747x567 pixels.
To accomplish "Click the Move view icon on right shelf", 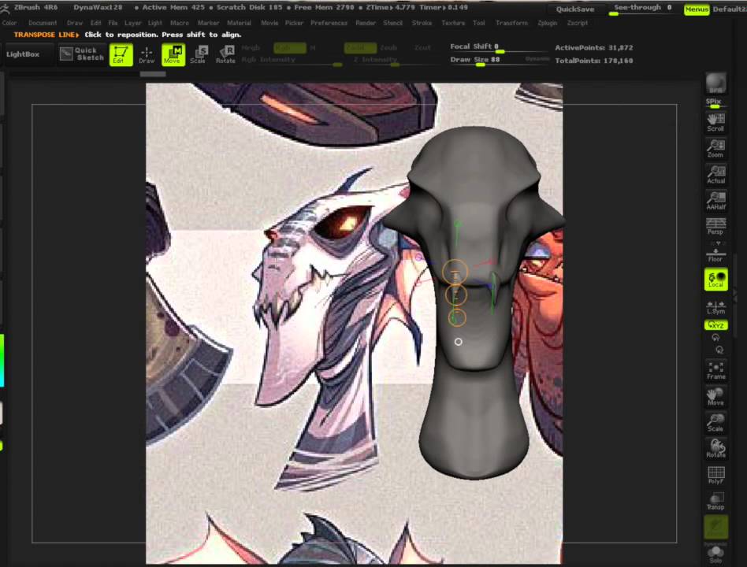I will click(715, 397).
